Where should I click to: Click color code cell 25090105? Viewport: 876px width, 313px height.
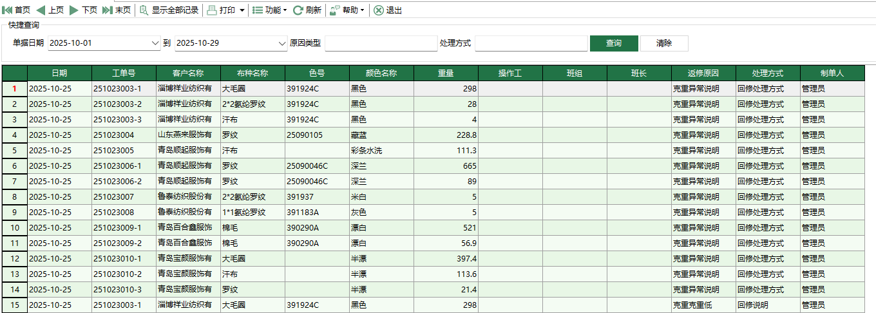tap(318, 135)
